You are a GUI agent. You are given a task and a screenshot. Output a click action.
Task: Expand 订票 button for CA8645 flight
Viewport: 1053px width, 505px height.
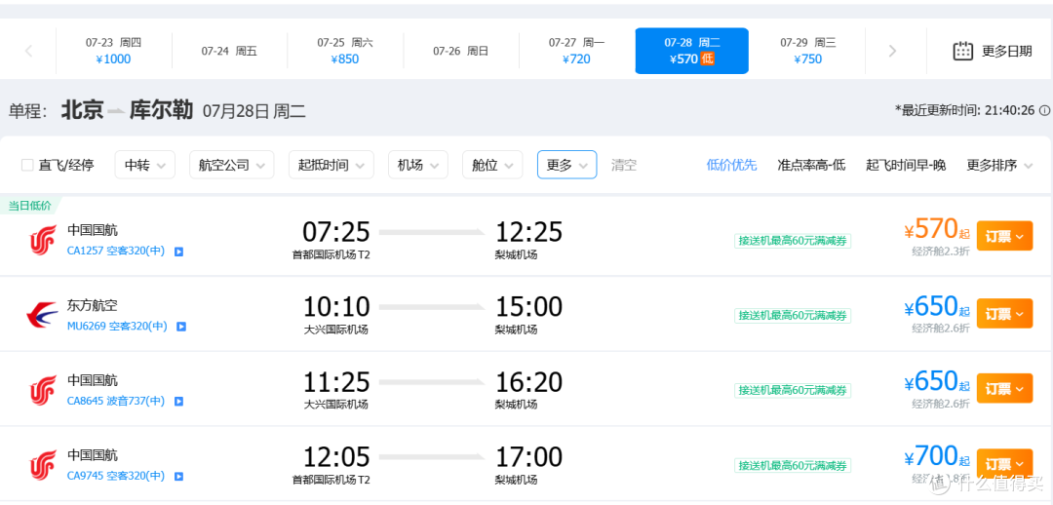point(1004,388)
